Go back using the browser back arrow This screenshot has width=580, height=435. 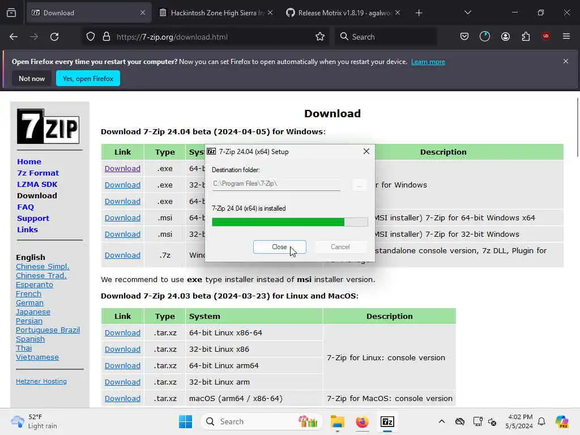pos(14,37)
